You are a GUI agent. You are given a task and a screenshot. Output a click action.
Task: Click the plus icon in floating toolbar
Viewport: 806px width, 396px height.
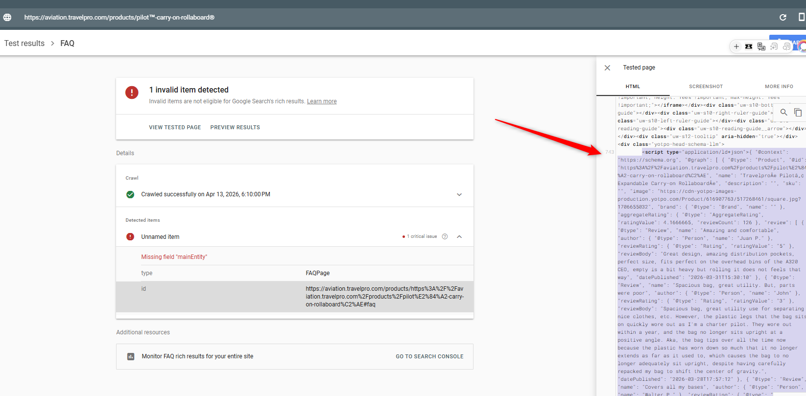coord(736,47)
